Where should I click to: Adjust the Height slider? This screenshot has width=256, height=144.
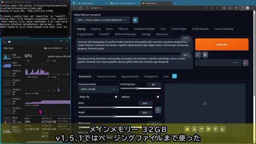point(115,116)
